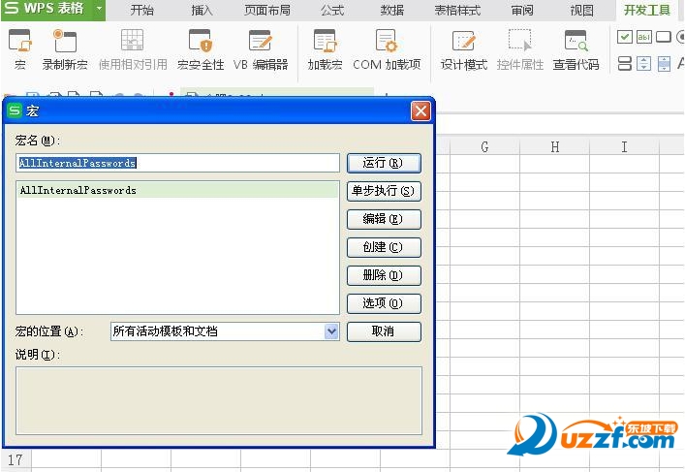Switch to the 开始 ribbon tab
The height and width of the screenshot is (472, 685).
pos(142,11)
